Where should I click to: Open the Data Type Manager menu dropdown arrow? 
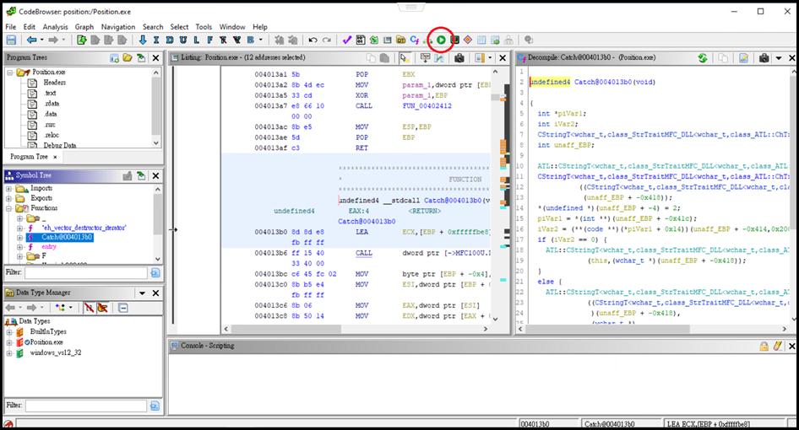142,293
